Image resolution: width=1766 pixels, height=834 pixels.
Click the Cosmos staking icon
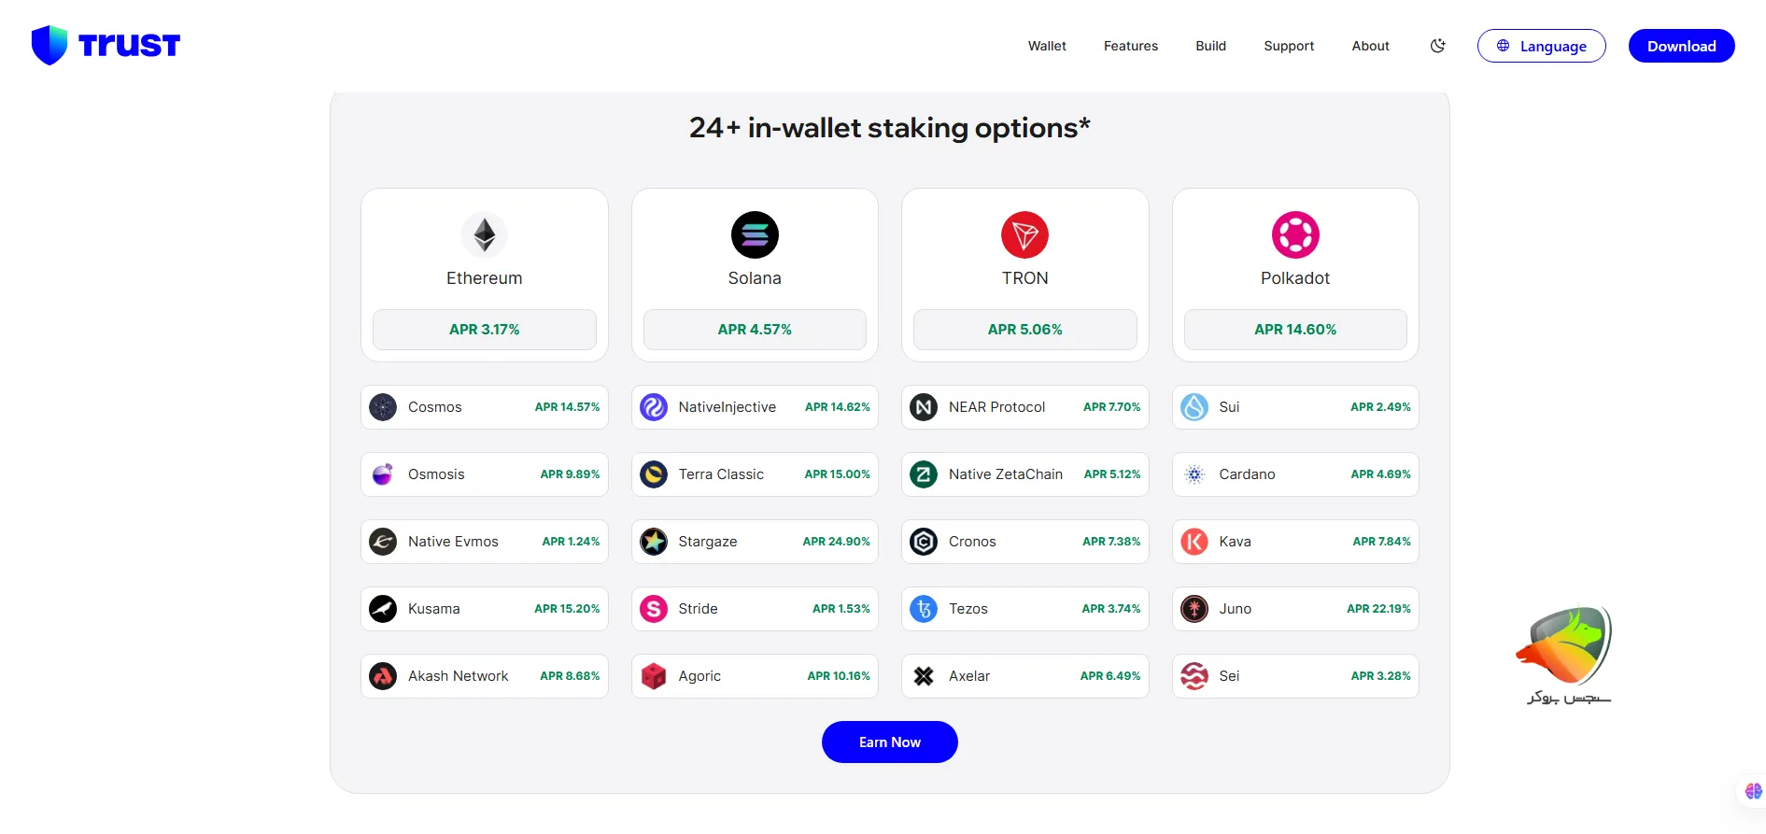tap(383, 407)
